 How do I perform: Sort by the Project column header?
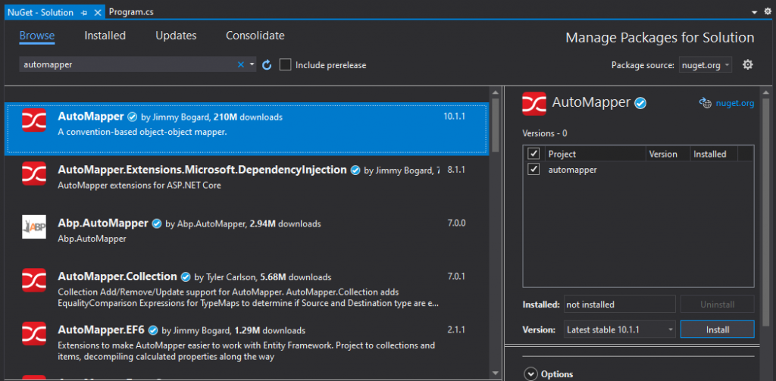[x=594, y=154]
